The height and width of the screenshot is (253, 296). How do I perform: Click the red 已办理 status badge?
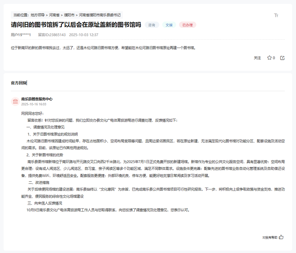coord(187,25)
